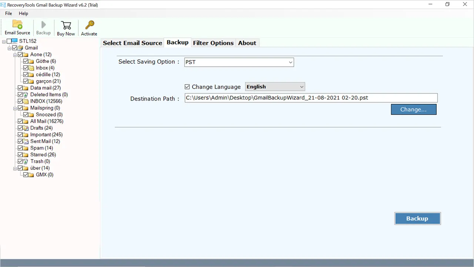Click the Backup toolbar play icon
This screenshot has width=474, height=267.
click(x=43, y=25)
